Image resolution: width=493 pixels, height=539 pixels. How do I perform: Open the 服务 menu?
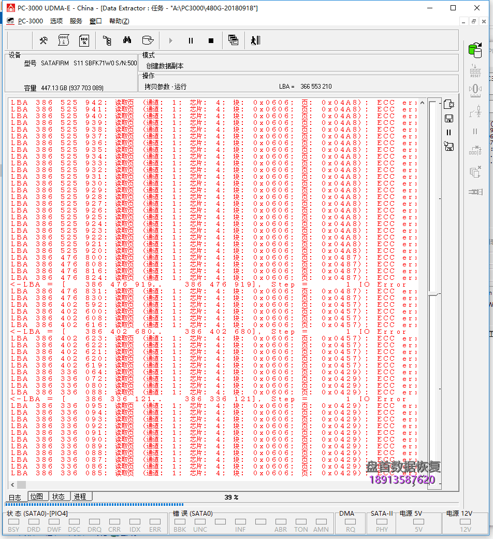pos(76,21)
